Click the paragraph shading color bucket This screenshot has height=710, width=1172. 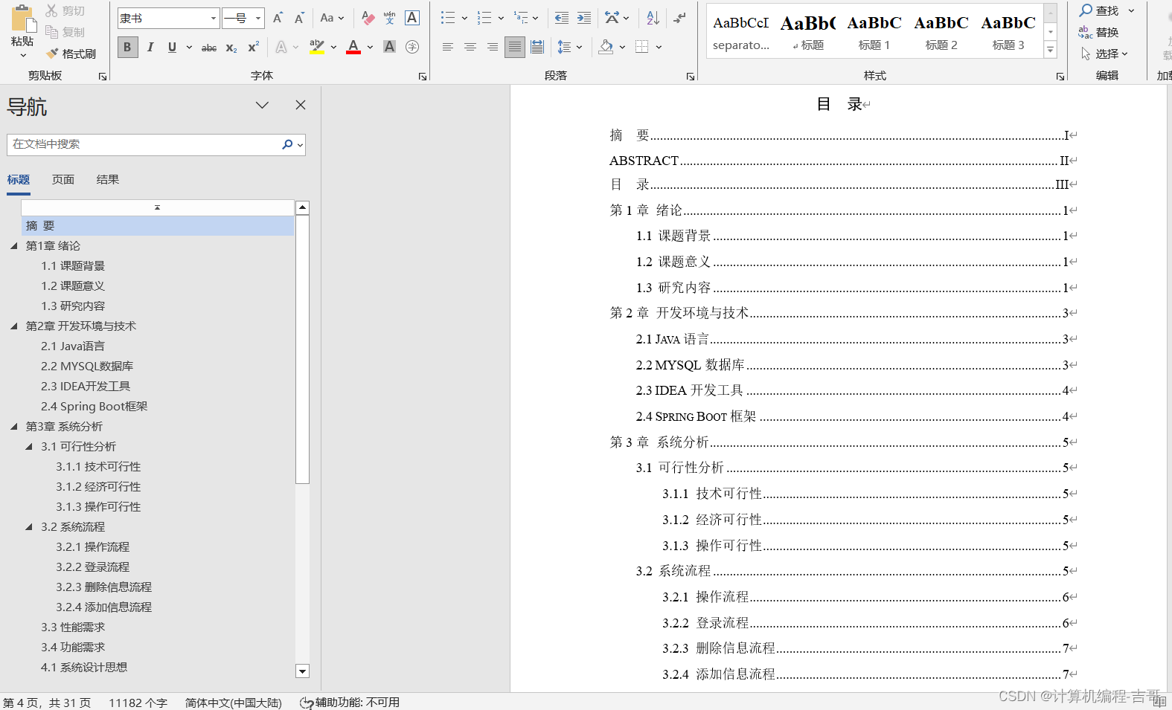(x=606, y=47)
